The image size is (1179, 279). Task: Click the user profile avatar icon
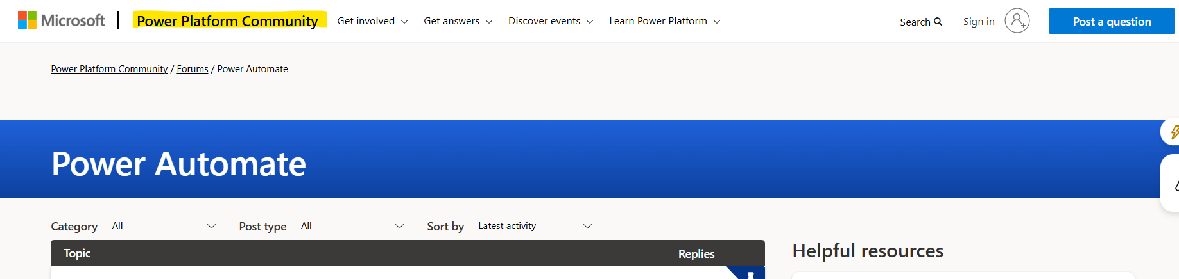tap(1017, 20)
